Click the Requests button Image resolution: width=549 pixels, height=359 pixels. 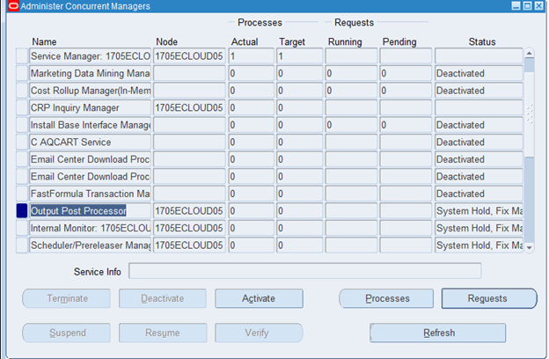pyautogui.click(x=488, y=298)
